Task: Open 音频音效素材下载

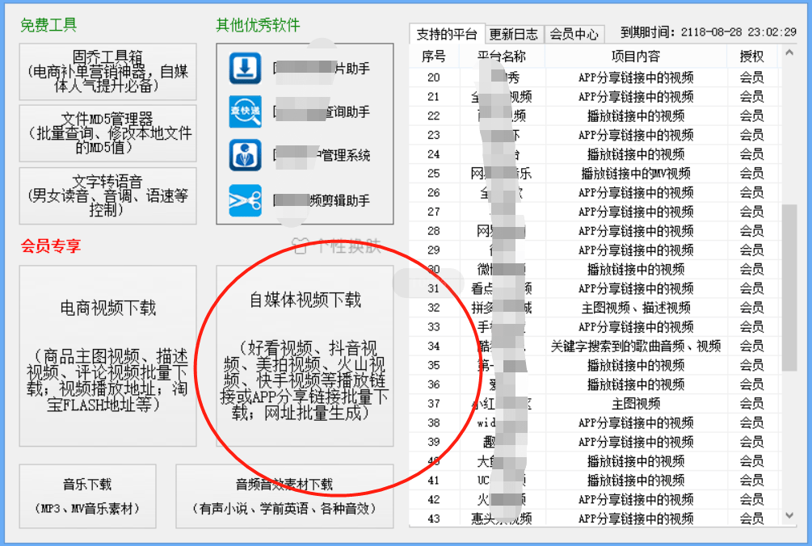Action: [284, 496]
